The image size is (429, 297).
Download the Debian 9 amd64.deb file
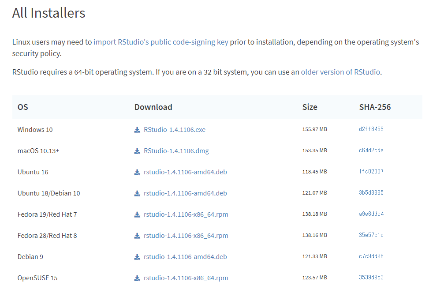[x=185, y=257]
